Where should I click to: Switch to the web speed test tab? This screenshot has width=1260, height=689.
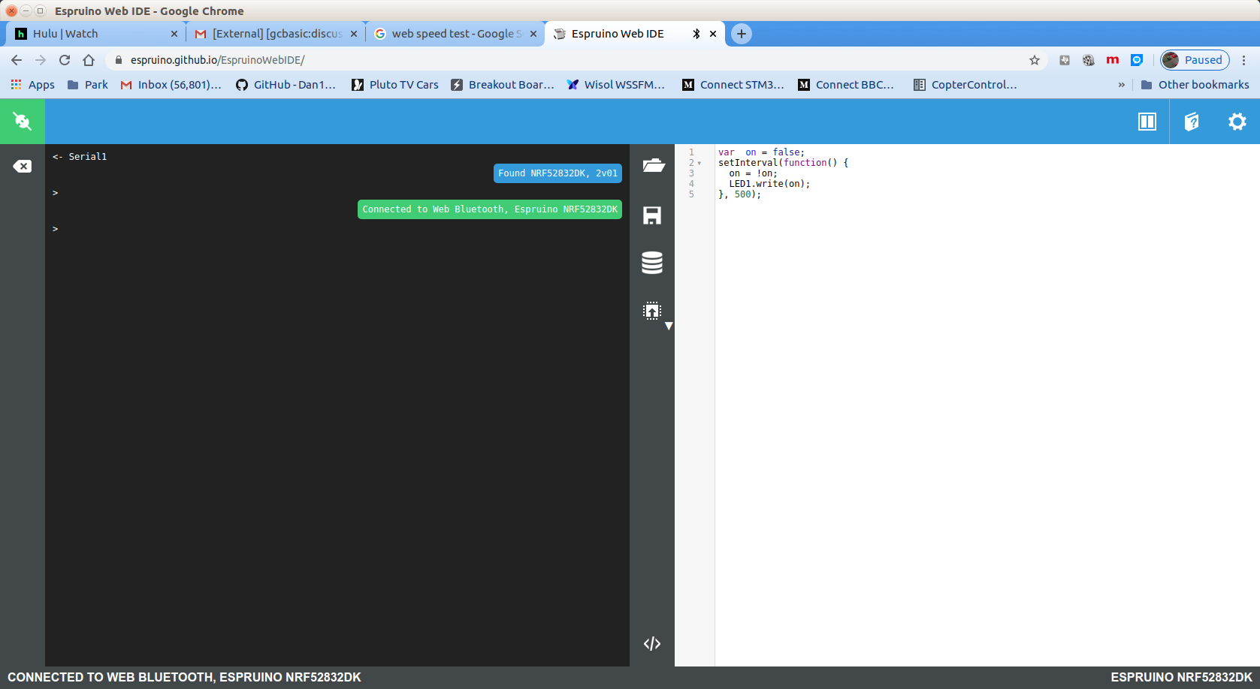pyautogui.click(x=457, y=34)
